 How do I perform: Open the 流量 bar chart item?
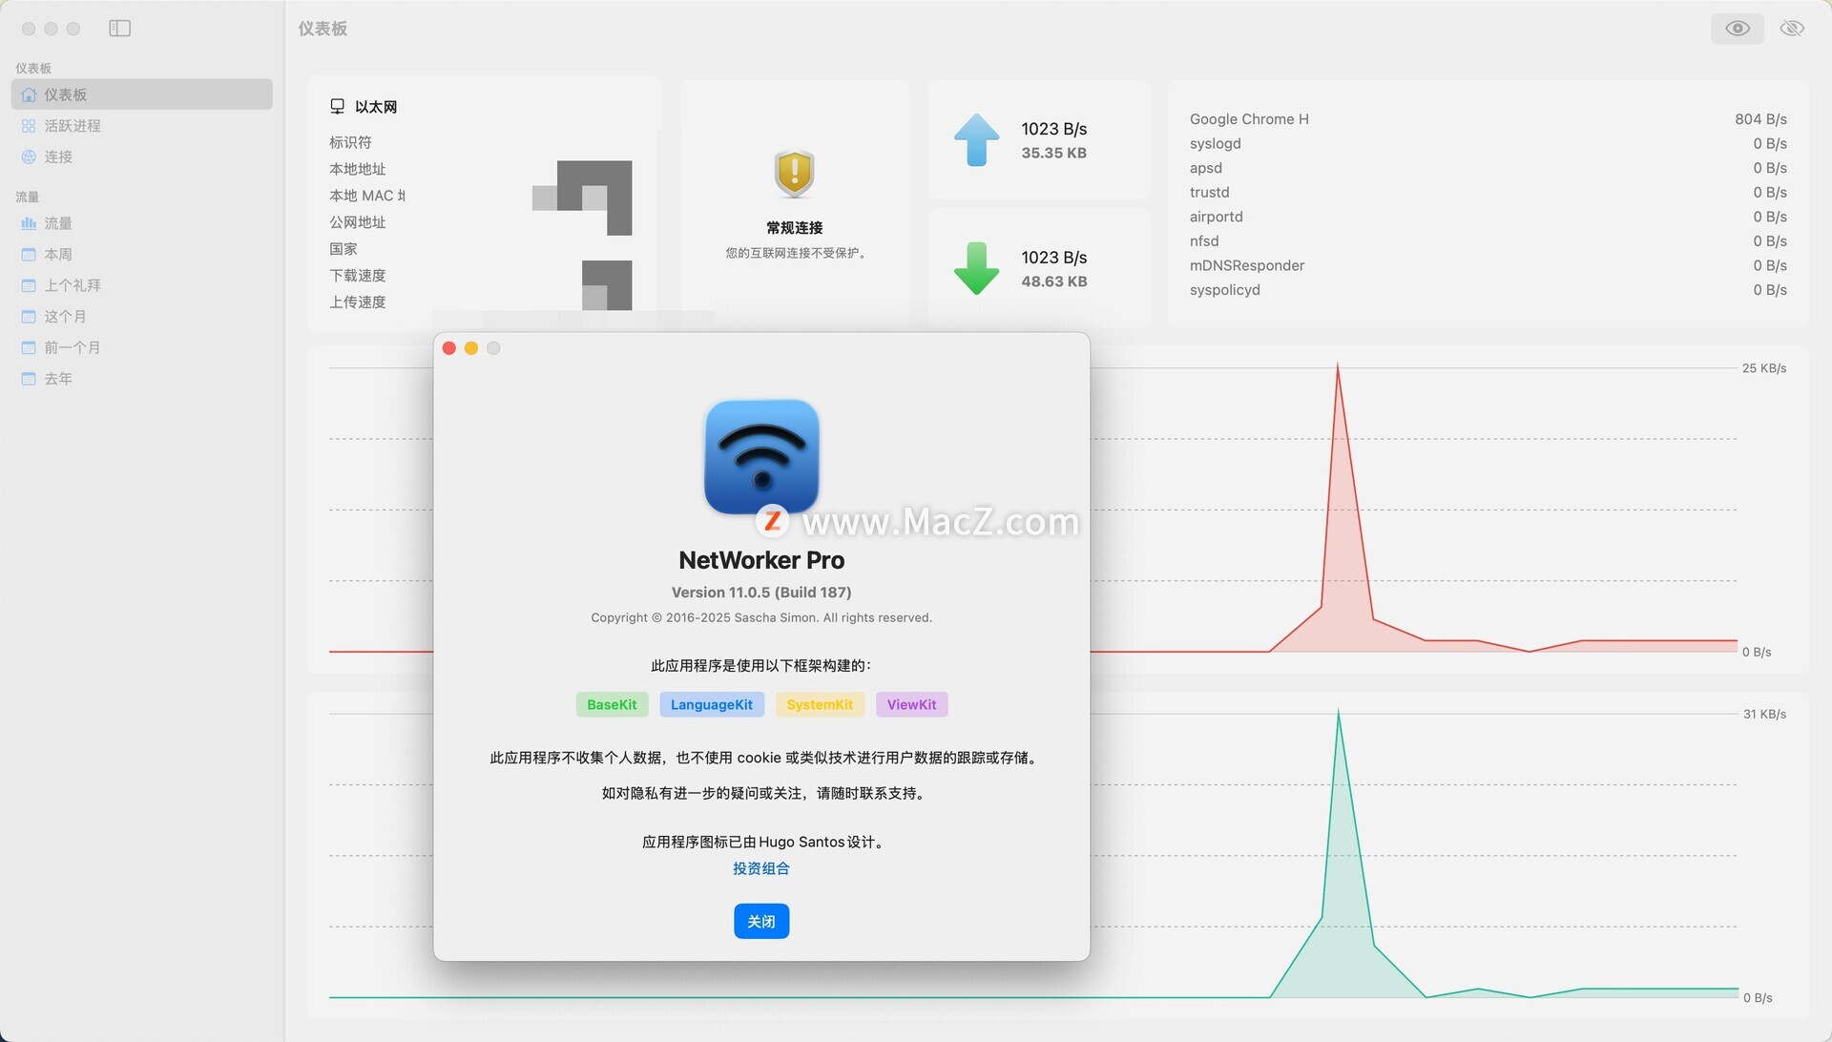coord(57,223)
